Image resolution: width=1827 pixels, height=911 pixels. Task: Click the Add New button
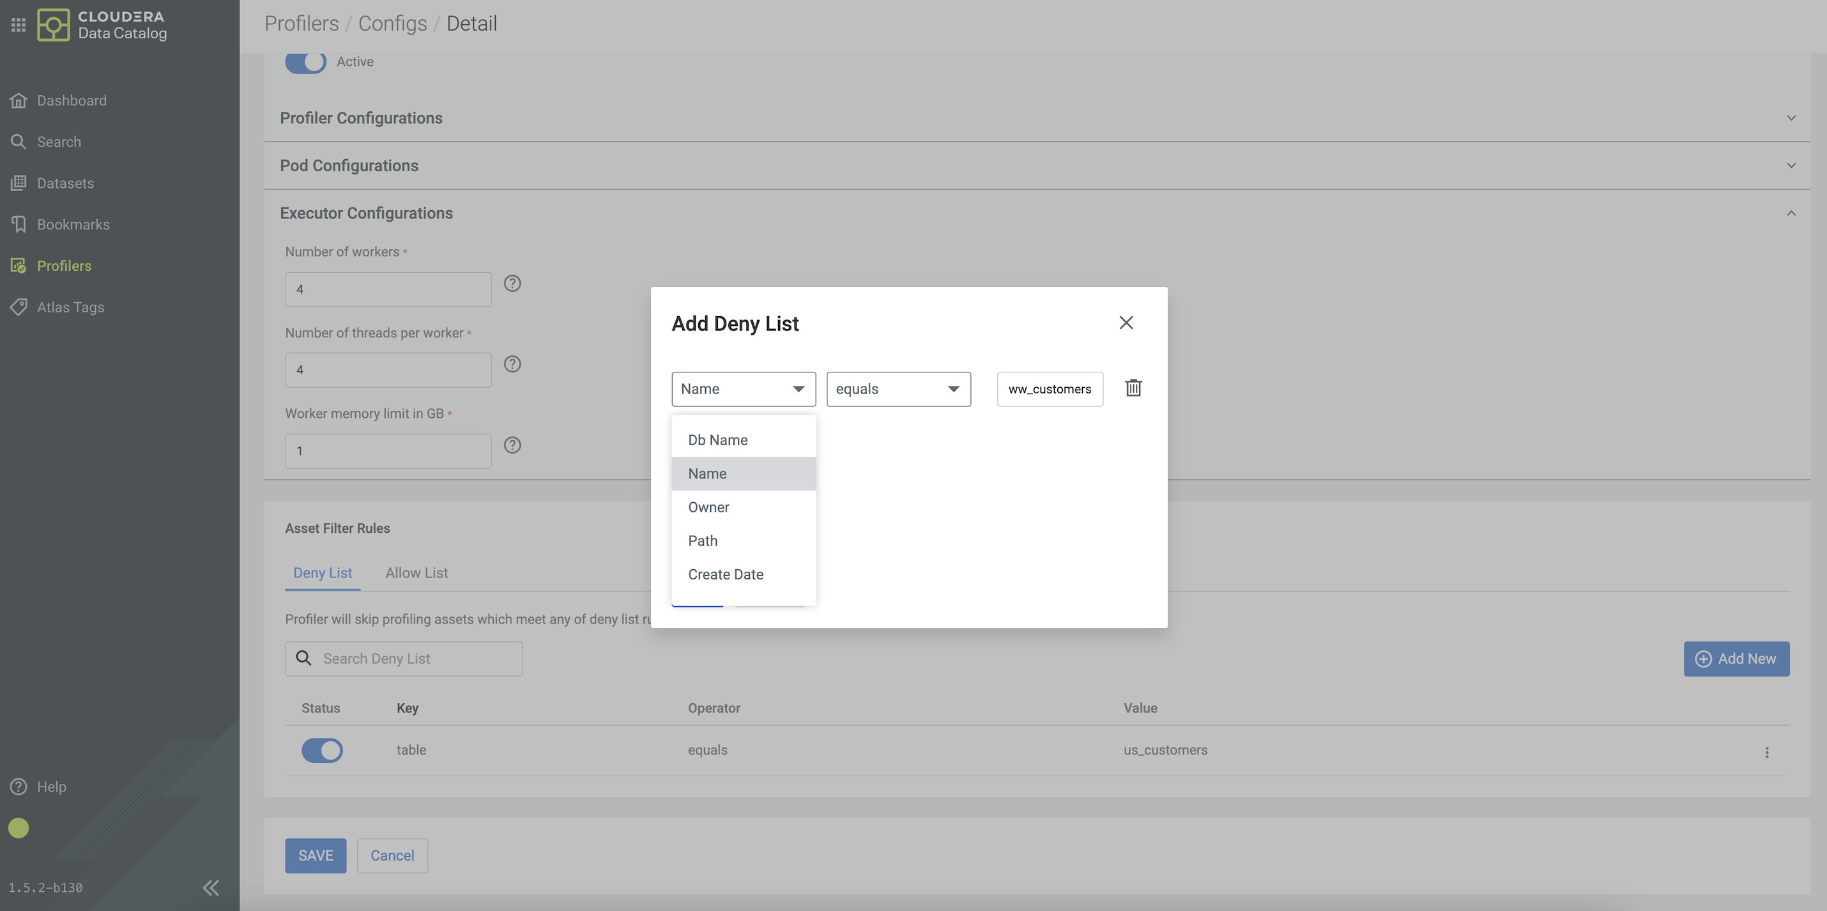pos(1736,659)
